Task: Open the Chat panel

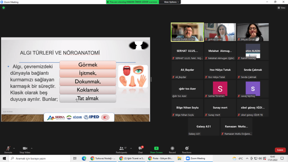Action: [140, 149]
